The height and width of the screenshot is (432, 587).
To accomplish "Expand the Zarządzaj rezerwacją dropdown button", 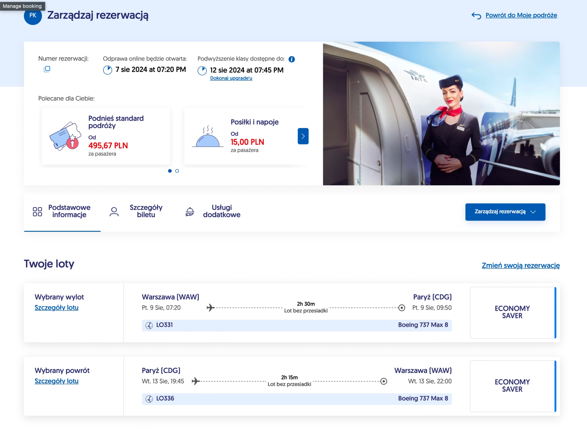I will pos(505,212).
